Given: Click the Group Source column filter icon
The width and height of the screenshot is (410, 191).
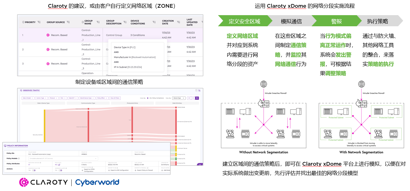Looking at the screenshot, I should pos(68,22).
